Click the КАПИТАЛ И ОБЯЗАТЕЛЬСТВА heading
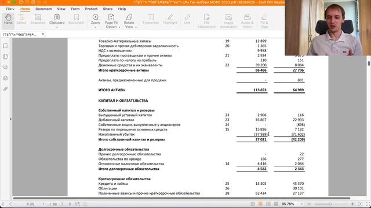 coord(123,101)
